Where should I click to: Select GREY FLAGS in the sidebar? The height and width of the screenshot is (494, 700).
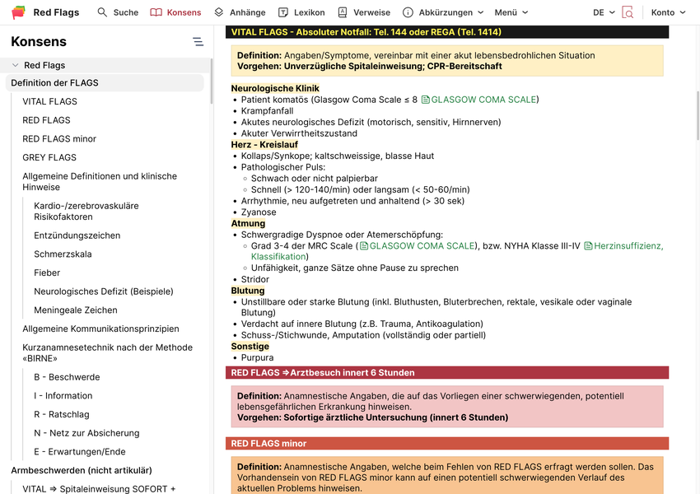(49, 157)
